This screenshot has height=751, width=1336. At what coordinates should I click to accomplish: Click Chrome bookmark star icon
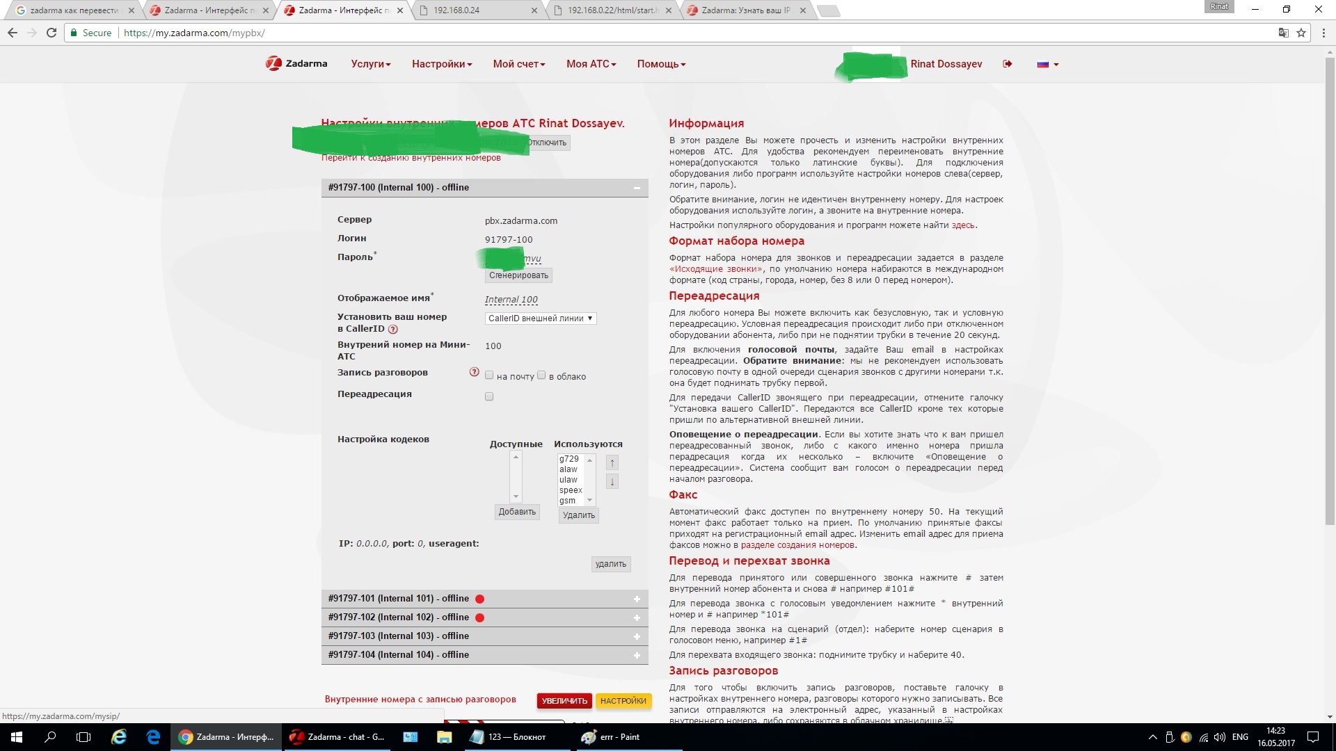point(1301,33)
